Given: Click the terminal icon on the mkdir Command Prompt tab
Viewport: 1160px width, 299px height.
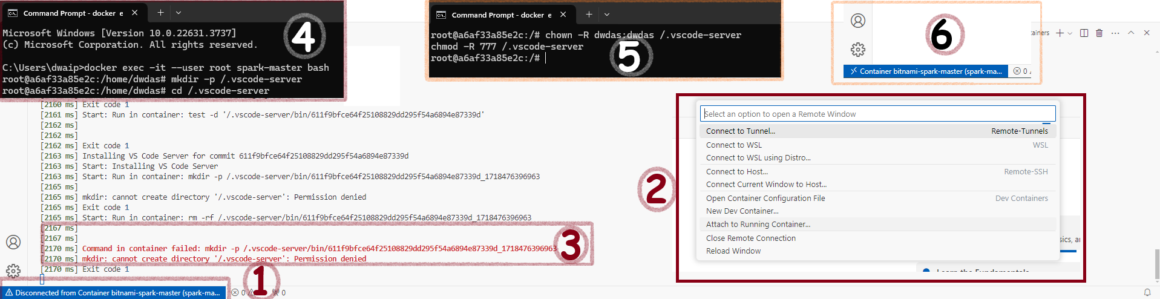Looking at the screenshot, I should (x=13, y=13).
